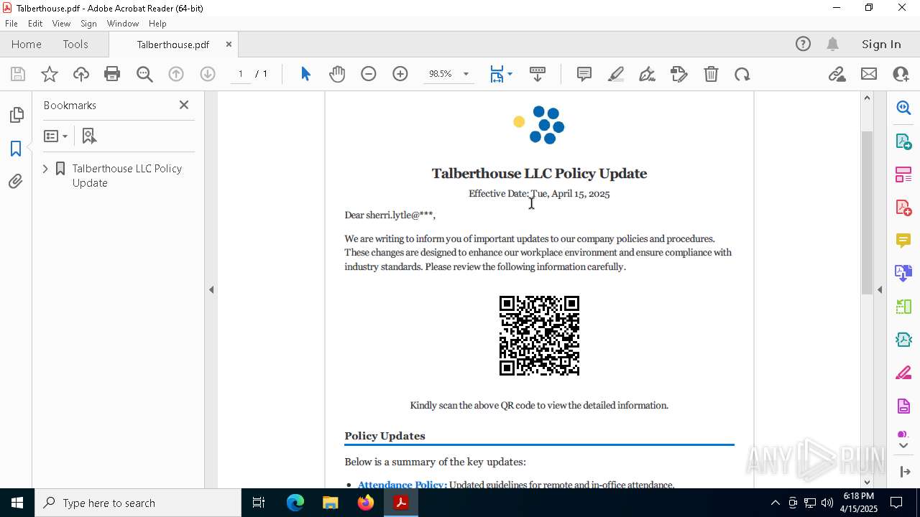Viewport: 920px width, 517px height.
Task: Activate the Hand pan tool
Action: coord(337,74)
